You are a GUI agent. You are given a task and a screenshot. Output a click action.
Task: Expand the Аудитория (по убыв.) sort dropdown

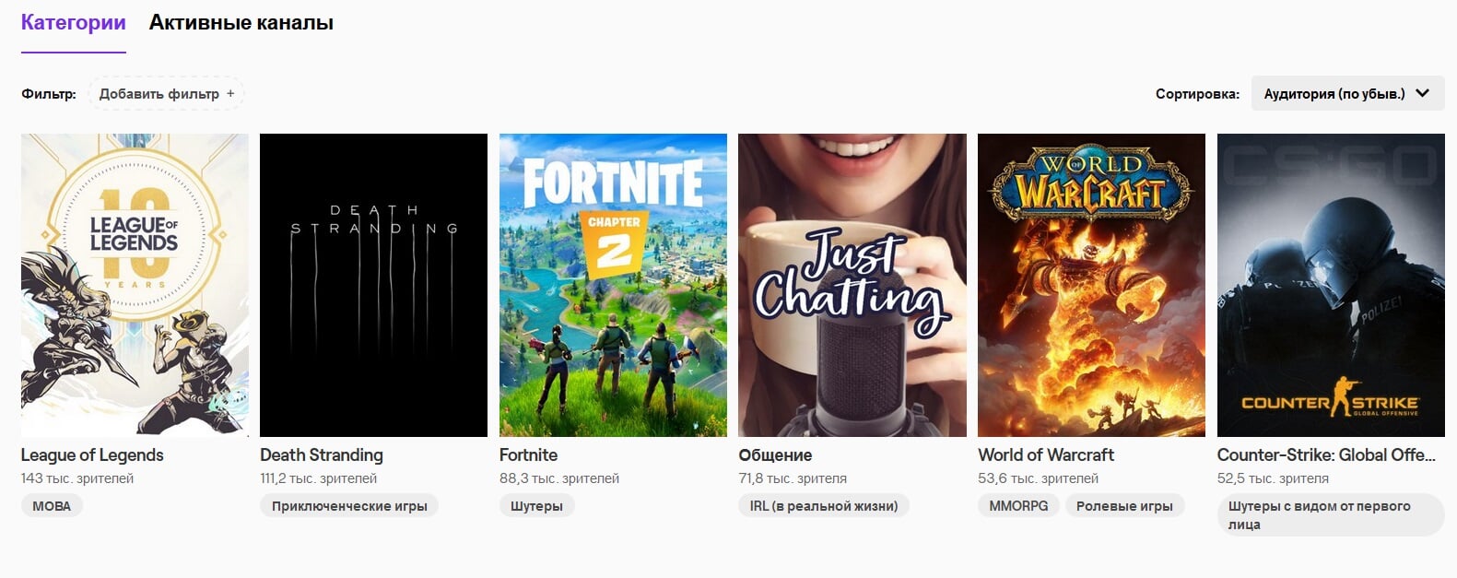point(1347,94)
